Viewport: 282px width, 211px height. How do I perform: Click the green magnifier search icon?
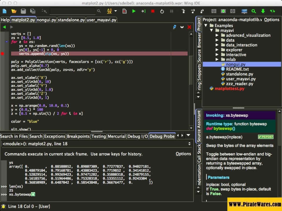click(x=254, y=11)
